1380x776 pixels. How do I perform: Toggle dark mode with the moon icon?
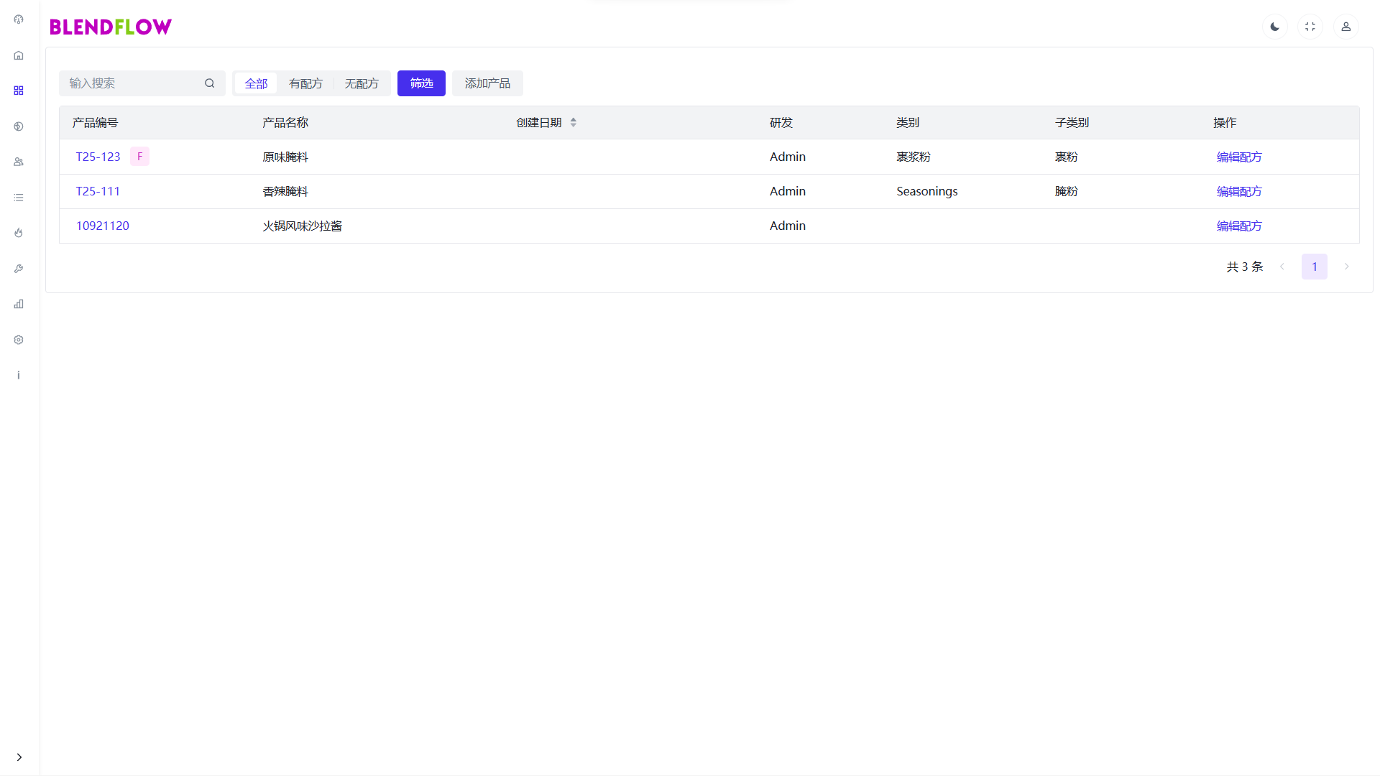click(1274, 27)
